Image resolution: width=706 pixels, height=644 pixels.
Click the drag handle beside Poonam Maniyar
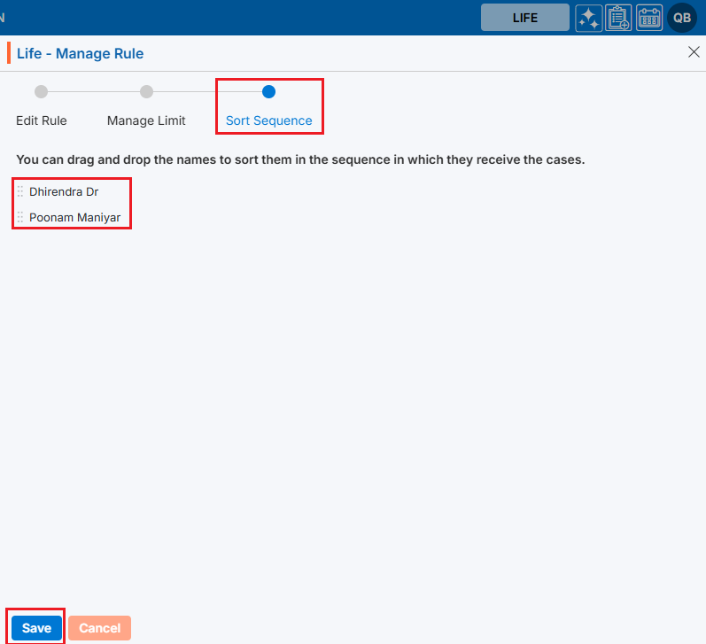pos(20,216)
